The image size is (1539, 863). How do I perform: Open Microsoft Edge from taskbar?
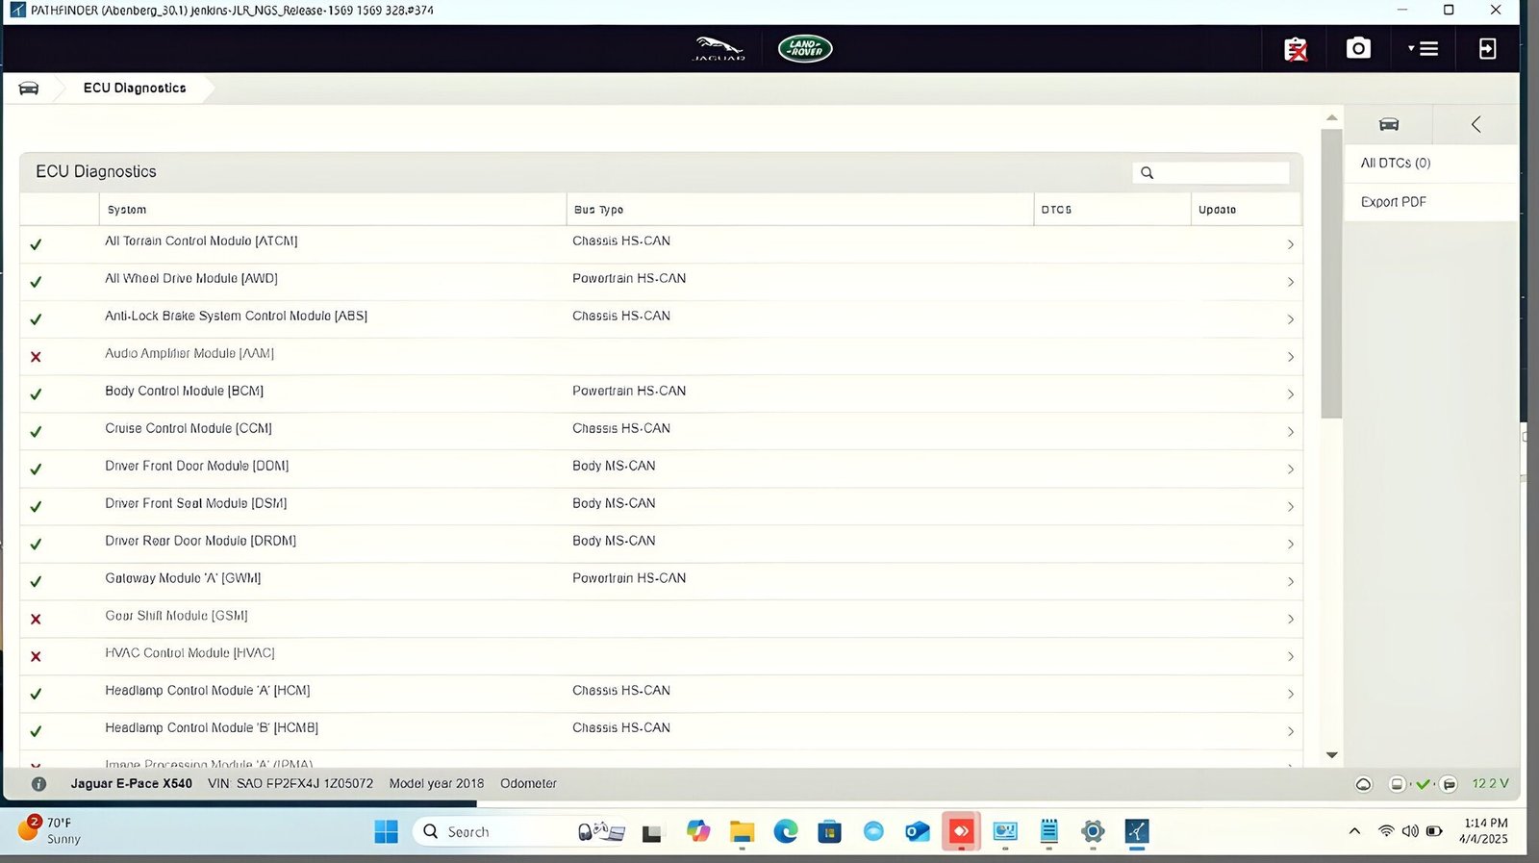pos(786,831)
